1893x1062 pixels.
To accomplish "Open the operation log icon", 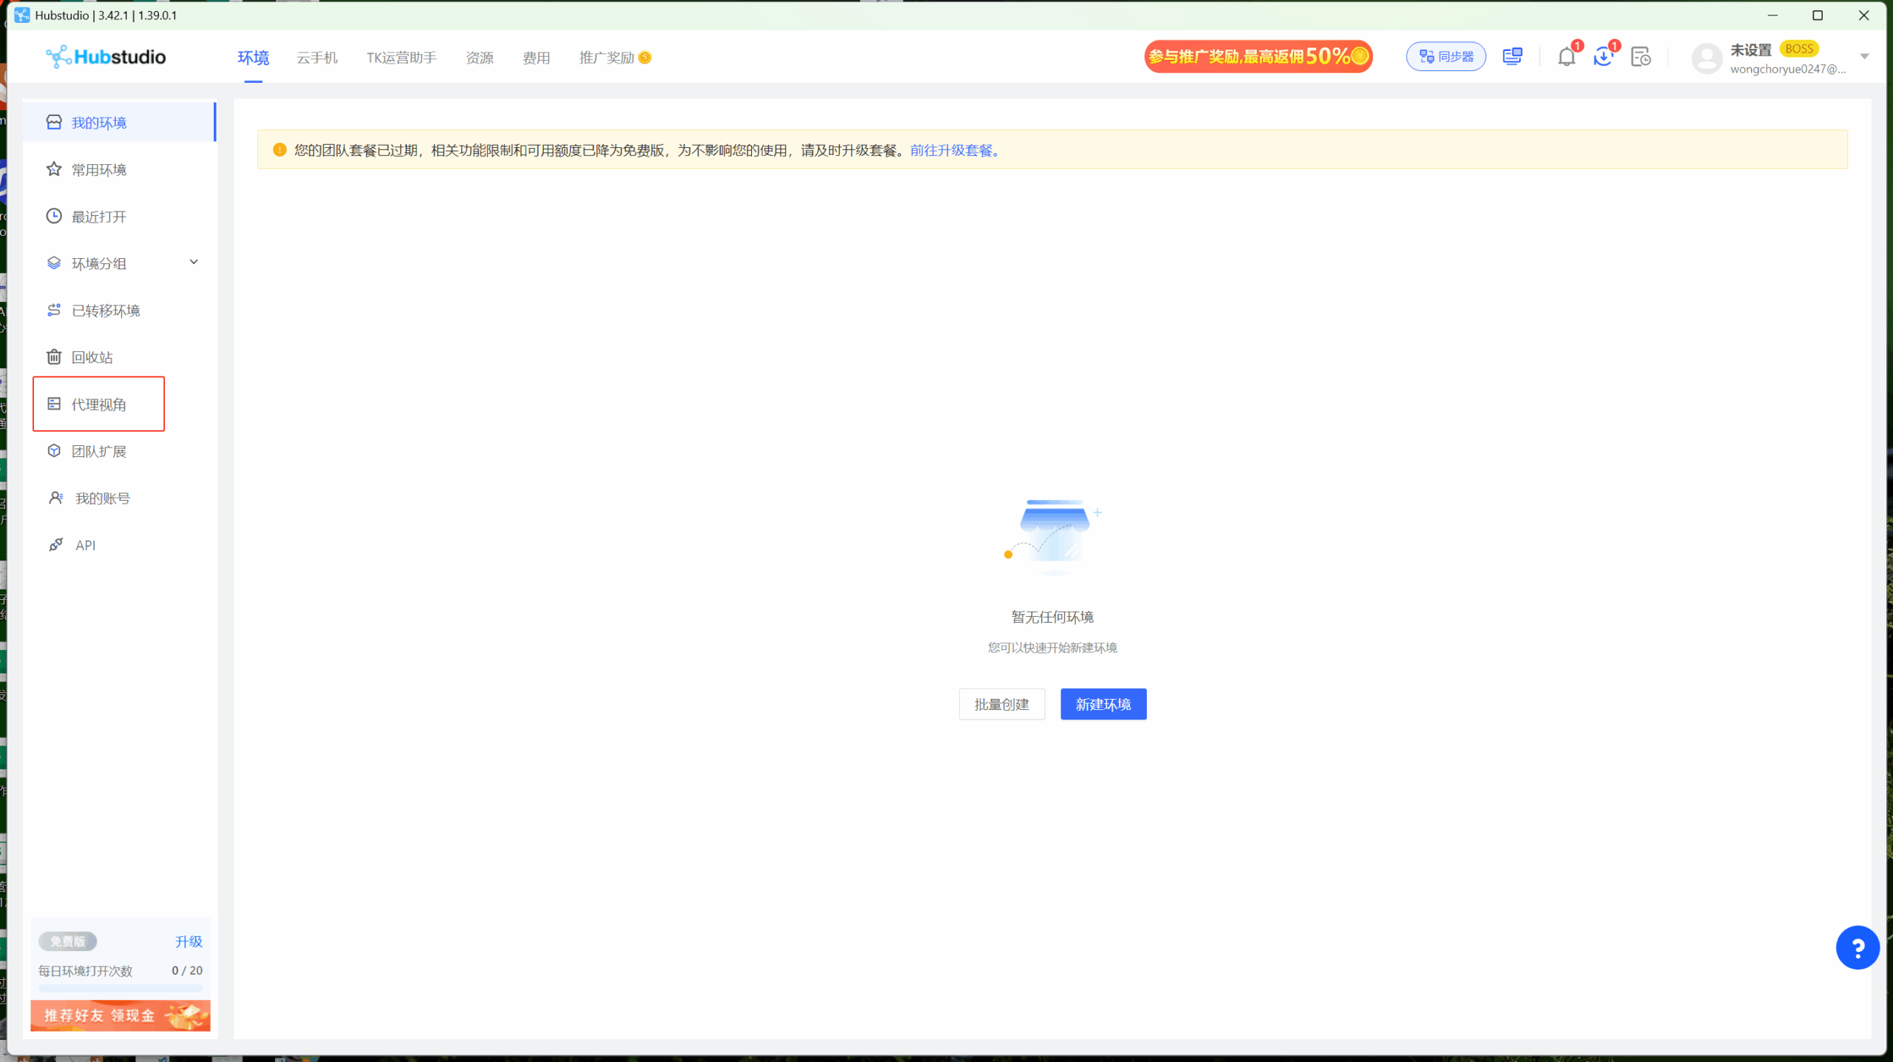I will coord(1640,55).
